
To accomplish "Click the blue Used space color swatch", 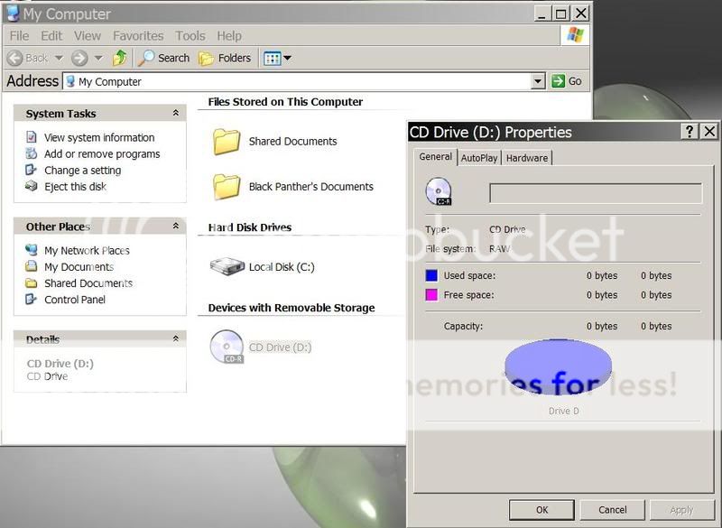I will pos(431,276).
